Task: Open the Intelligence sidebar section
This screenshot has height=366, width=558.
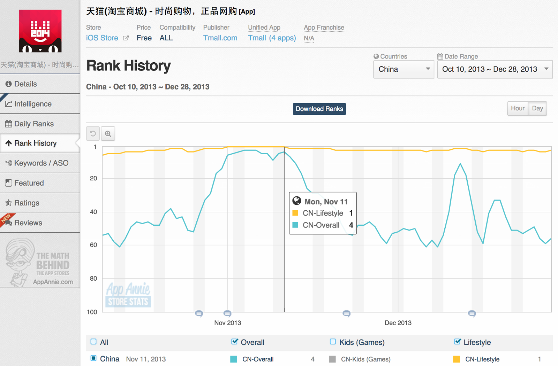Action: 40,104
